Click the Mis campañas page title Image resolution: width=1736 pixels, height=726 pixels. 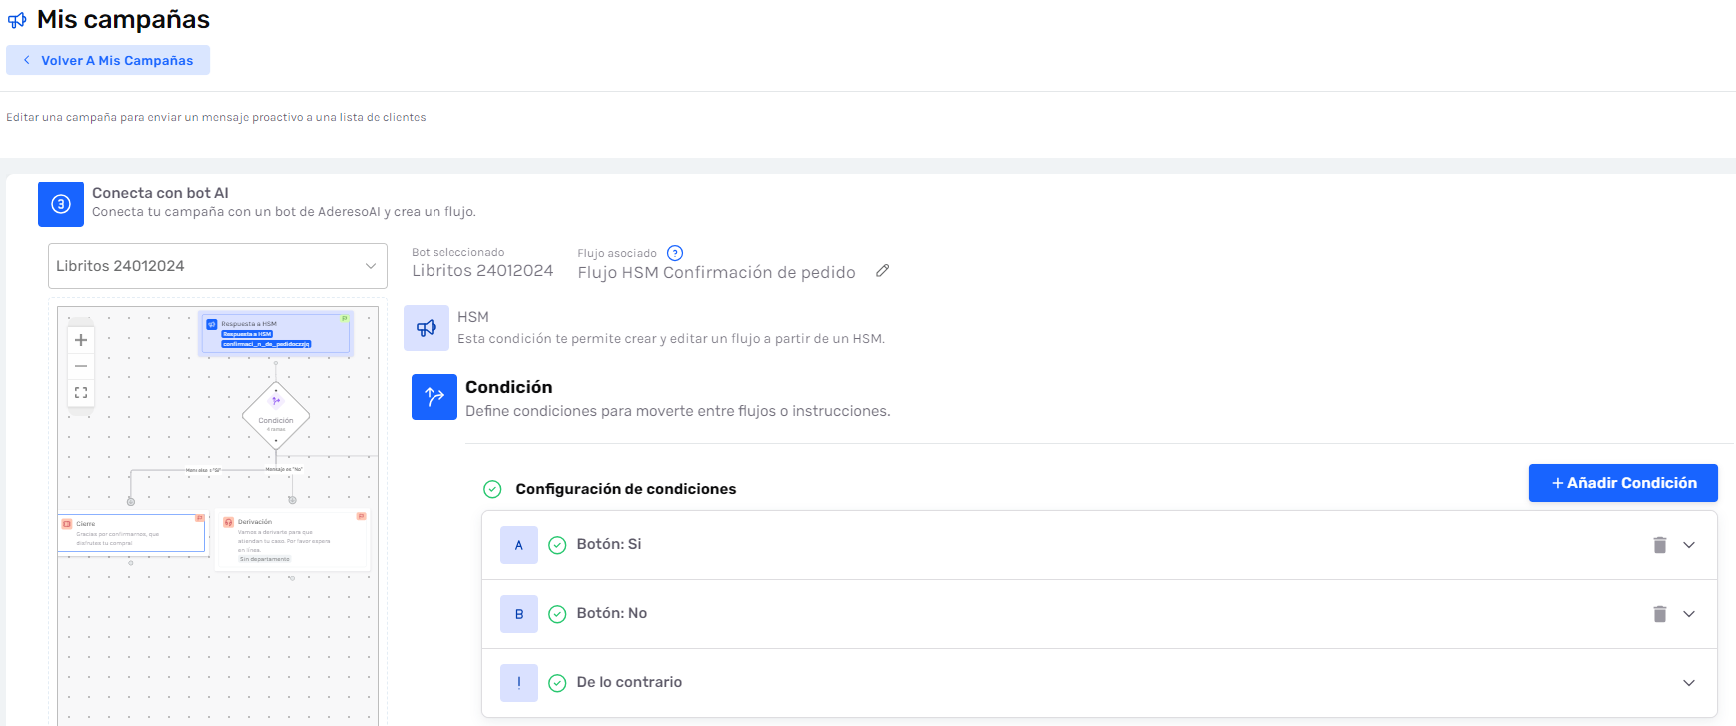coord(123,20)
